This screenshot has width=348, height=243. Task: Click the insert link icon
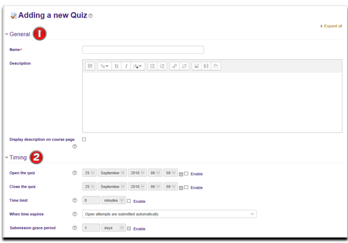174,66
